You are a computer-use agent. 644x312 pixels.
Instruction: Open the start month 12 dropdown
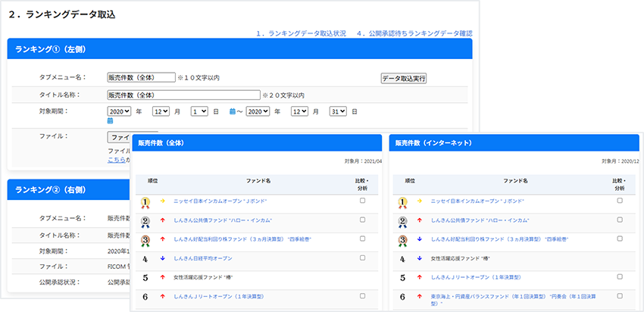(x=161, y=111)
